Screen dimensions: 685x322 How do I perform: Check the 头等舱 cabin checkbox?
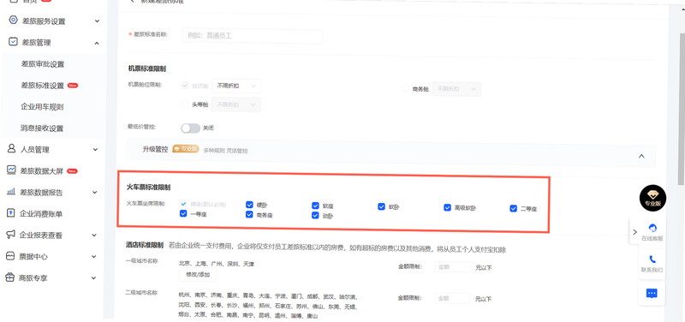(x=185, y=104)
